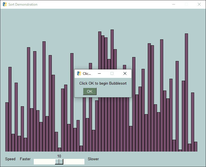Click the Speed label
This screenshot has width=206, height=167.
tap(10, 159)
